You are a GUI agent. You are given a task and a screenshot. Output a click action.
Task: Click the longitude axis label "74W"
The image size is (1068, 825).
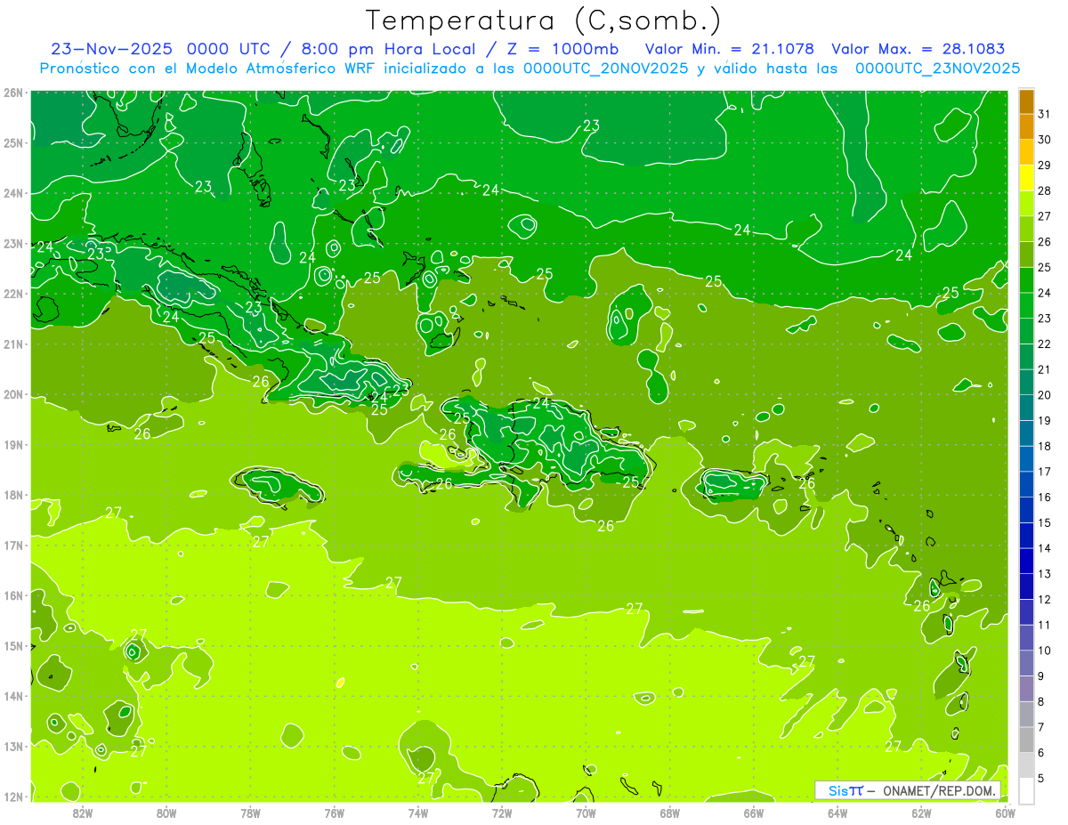pyautogui.click(x=418, y=813)
